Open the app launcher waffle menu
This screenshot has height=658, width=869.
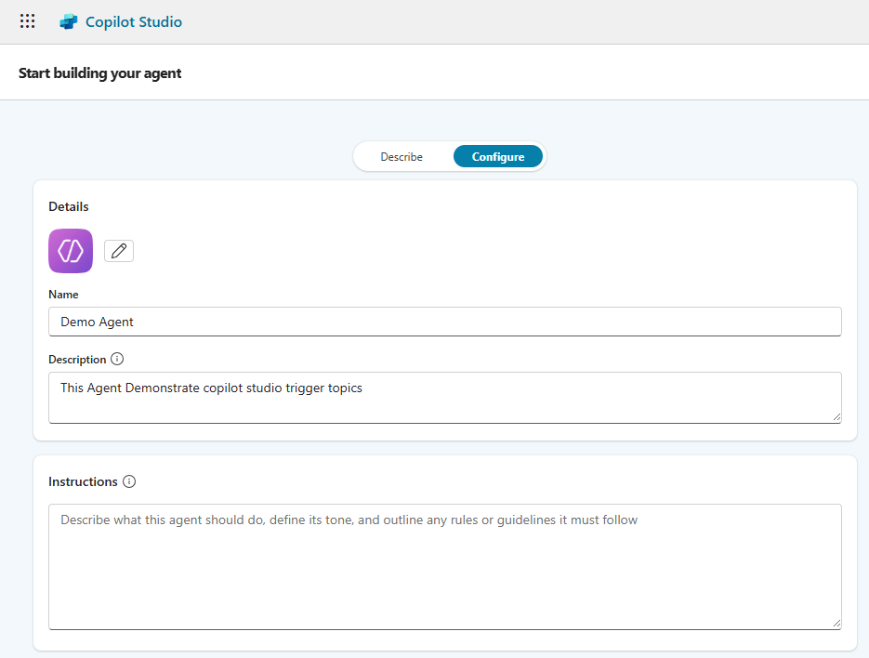coord(28,21)
